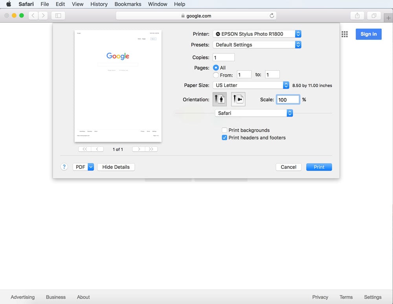The image size is (393, 304).
Task: Open the Business footer link
Action: (56, 297)
